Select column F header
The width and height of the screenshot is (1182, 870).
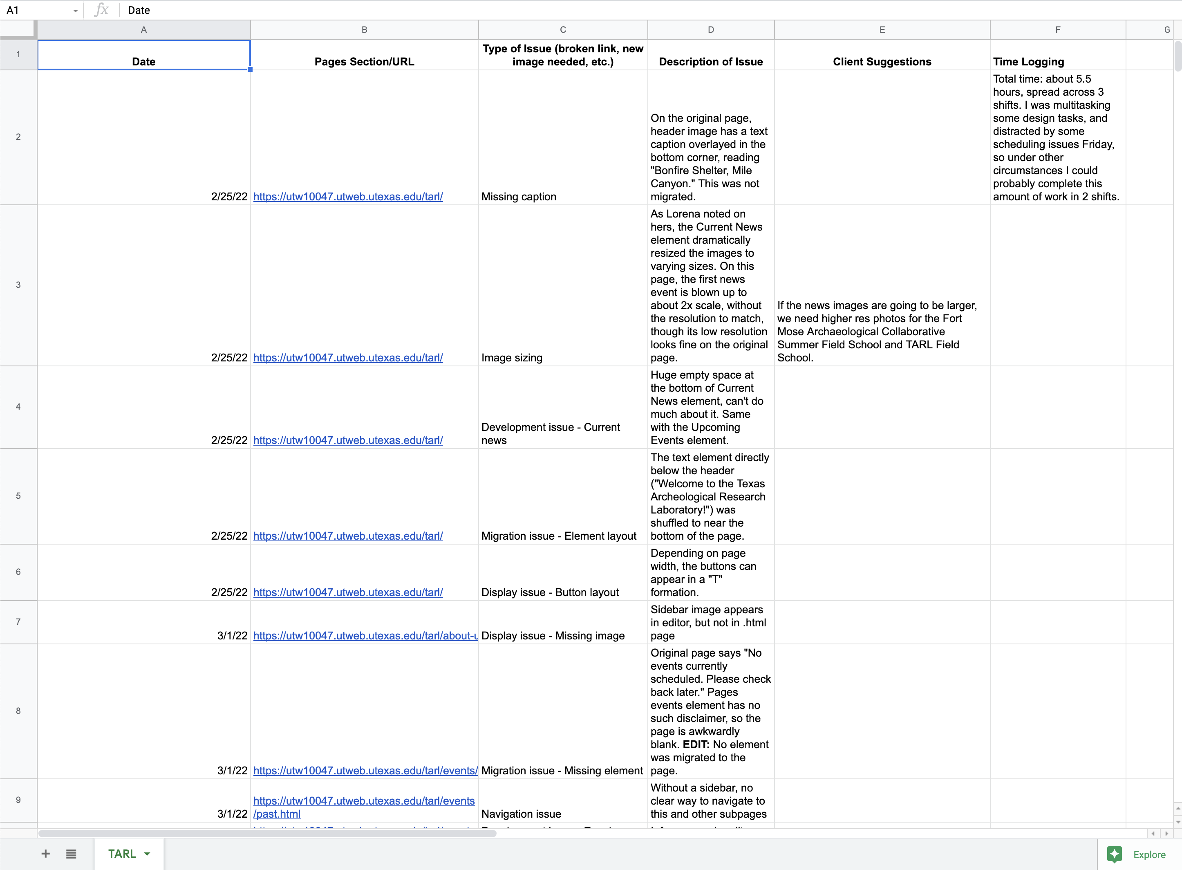point(1058,29)
